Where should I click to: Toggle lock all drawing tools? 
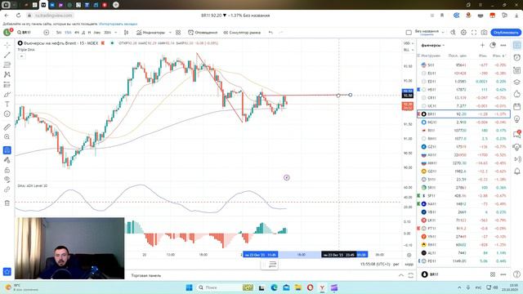7,170
